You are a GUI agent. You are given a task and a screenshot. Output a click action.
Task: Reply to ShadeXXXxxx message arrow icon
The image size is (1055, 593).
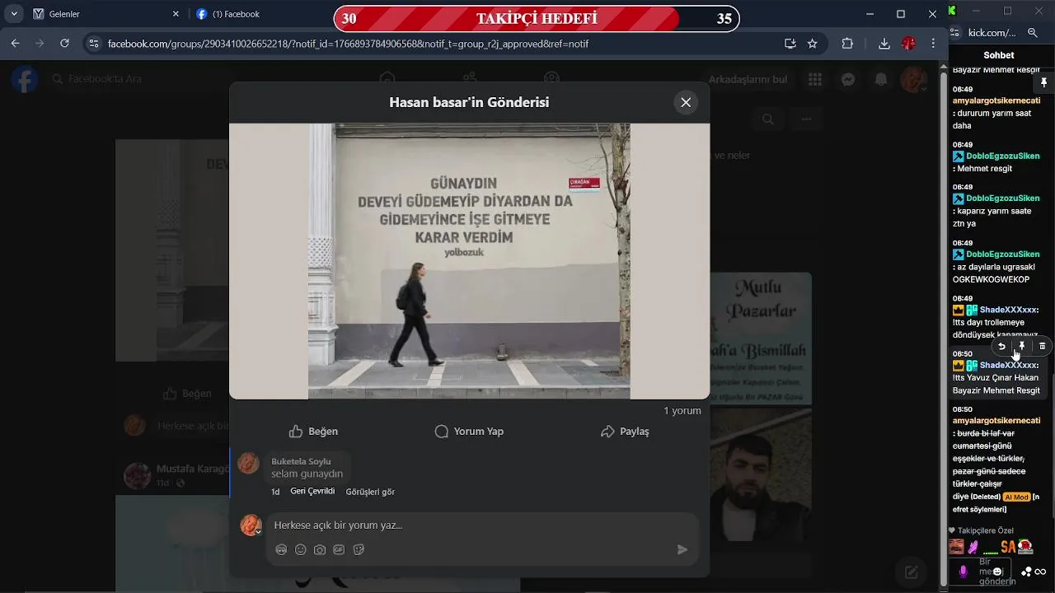tap(1001, 346)
